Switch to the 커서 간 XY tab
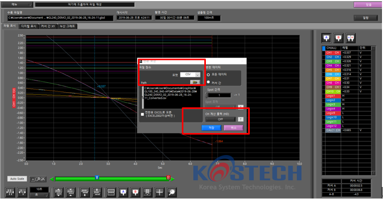Screen dimensions: 383x199 point(48,26)
